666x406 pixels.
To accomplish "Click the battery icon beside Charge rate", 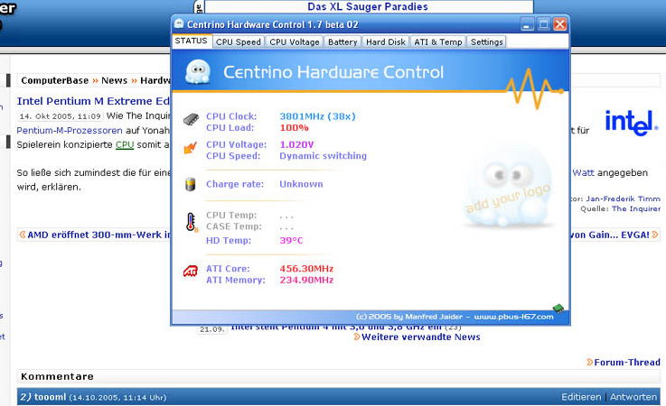I will point(191,184).
